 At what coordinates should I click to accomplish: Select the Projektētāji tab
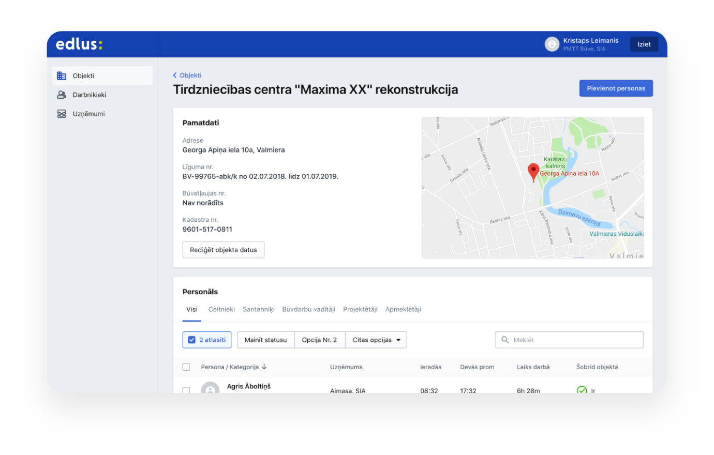(x=360, y=309)
